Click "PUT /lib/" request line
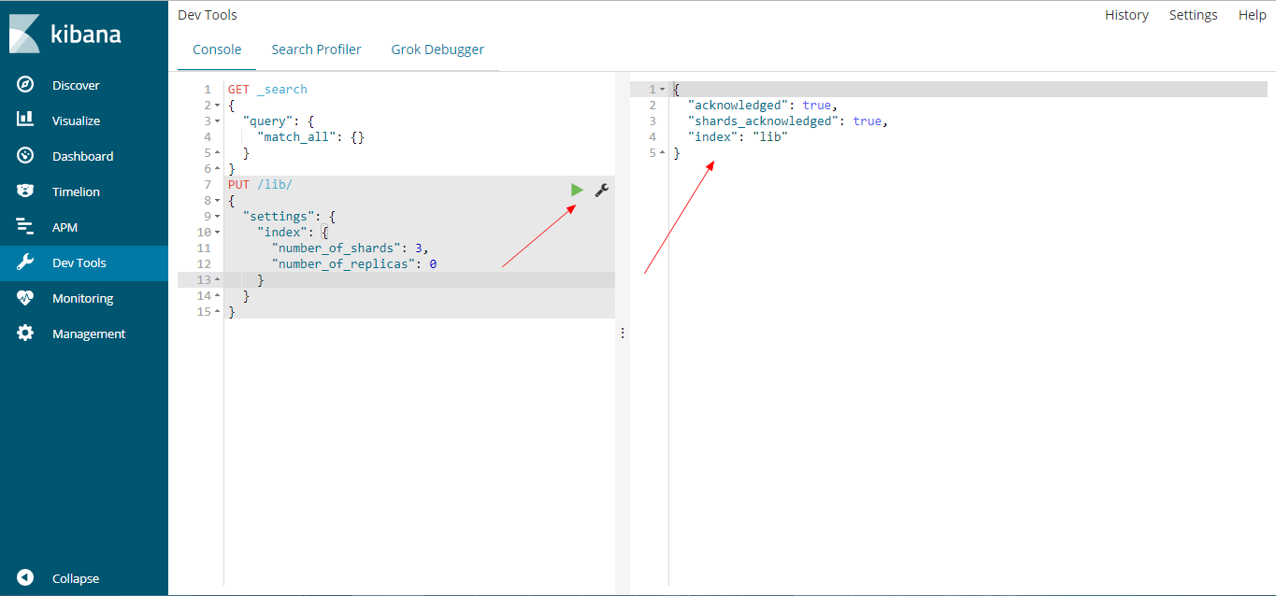1276x596 pixels. tap(260, 185)
